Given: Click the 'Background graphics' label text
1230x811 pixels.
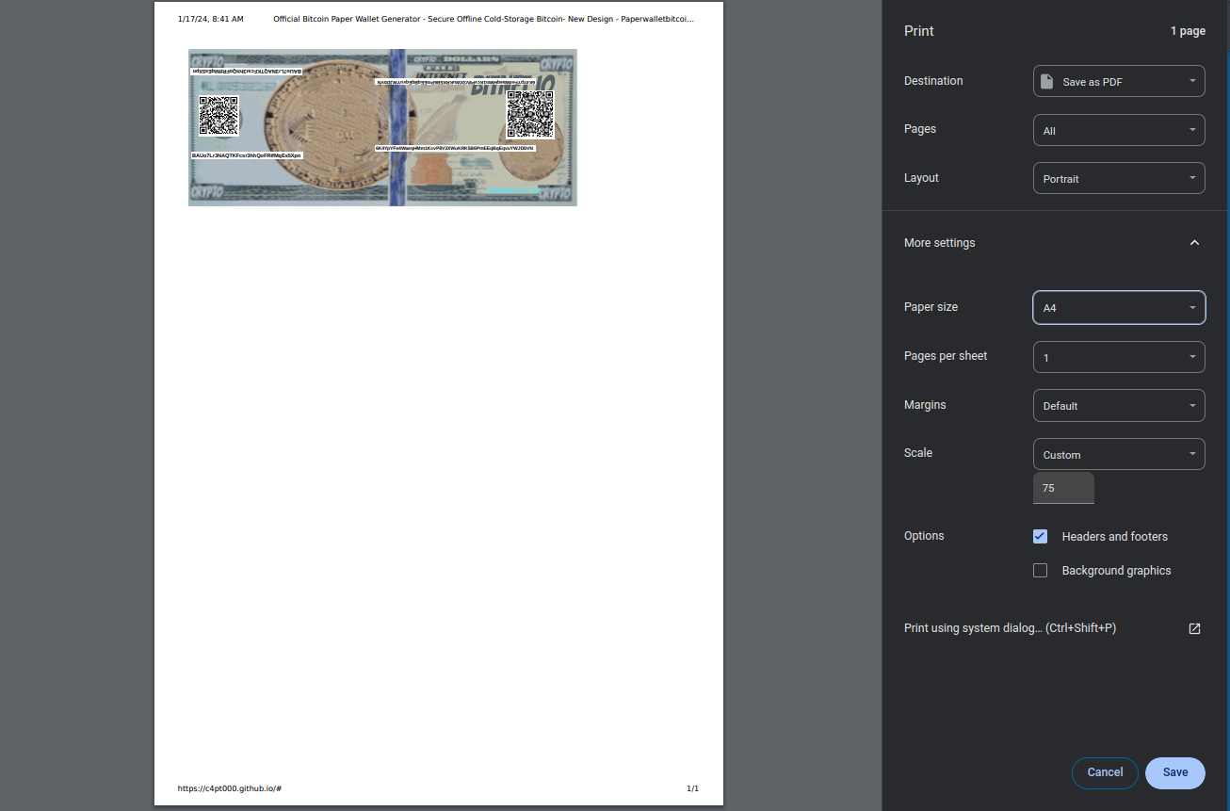Looking at the screenshot, I should tap(1117, 570).
